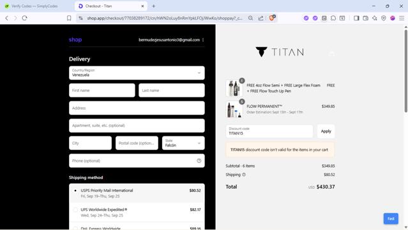Click the FLOW PERMANENT product name
Screen dimensions: 408x230
[x=264, y=106]
